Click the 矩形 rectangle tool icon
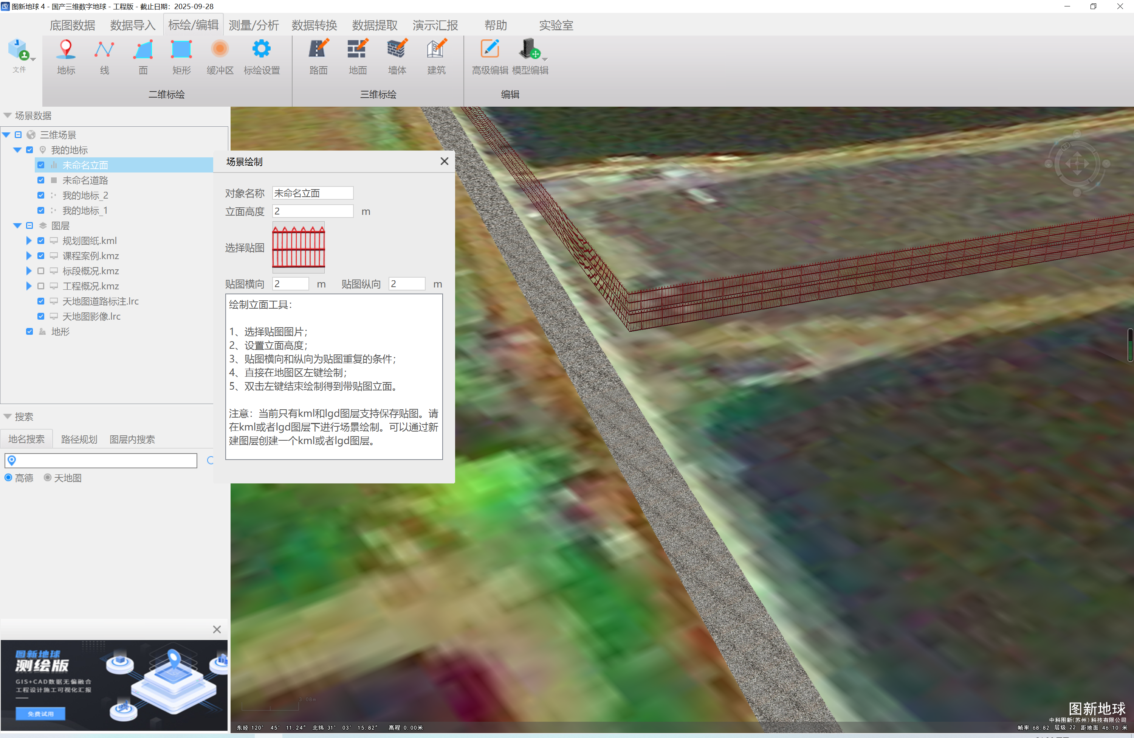The image size is (1134, 738). point(181,49)
